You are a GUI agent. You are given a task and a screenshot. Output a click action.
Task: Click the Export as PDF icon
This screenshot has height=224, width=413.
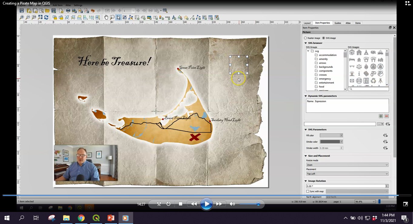(86, 11)
